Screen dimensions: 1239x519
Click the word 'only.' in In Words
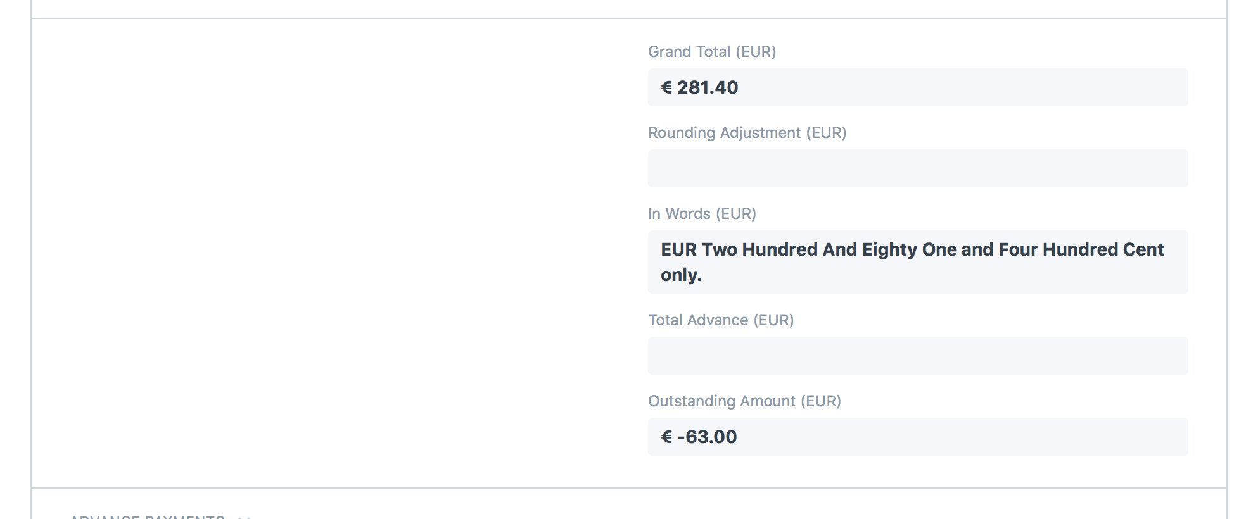click(681, 275)
